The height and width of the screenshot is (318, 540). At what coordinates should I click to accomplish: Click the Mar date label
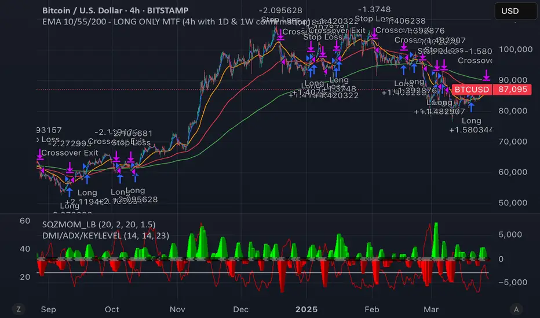click(x=431, y=309)
